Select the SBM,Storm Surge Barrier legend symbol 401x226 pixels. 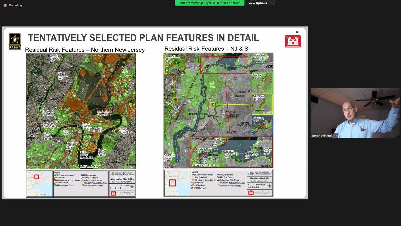[193, 180]
